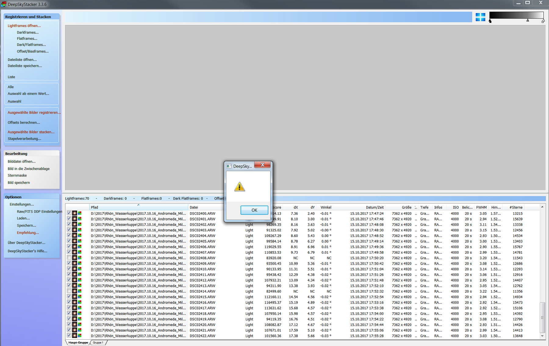The image size is (549, 346).
Task: Toggle checkbox for DSC02422.ARW
Action: click(x=69, y=336)
